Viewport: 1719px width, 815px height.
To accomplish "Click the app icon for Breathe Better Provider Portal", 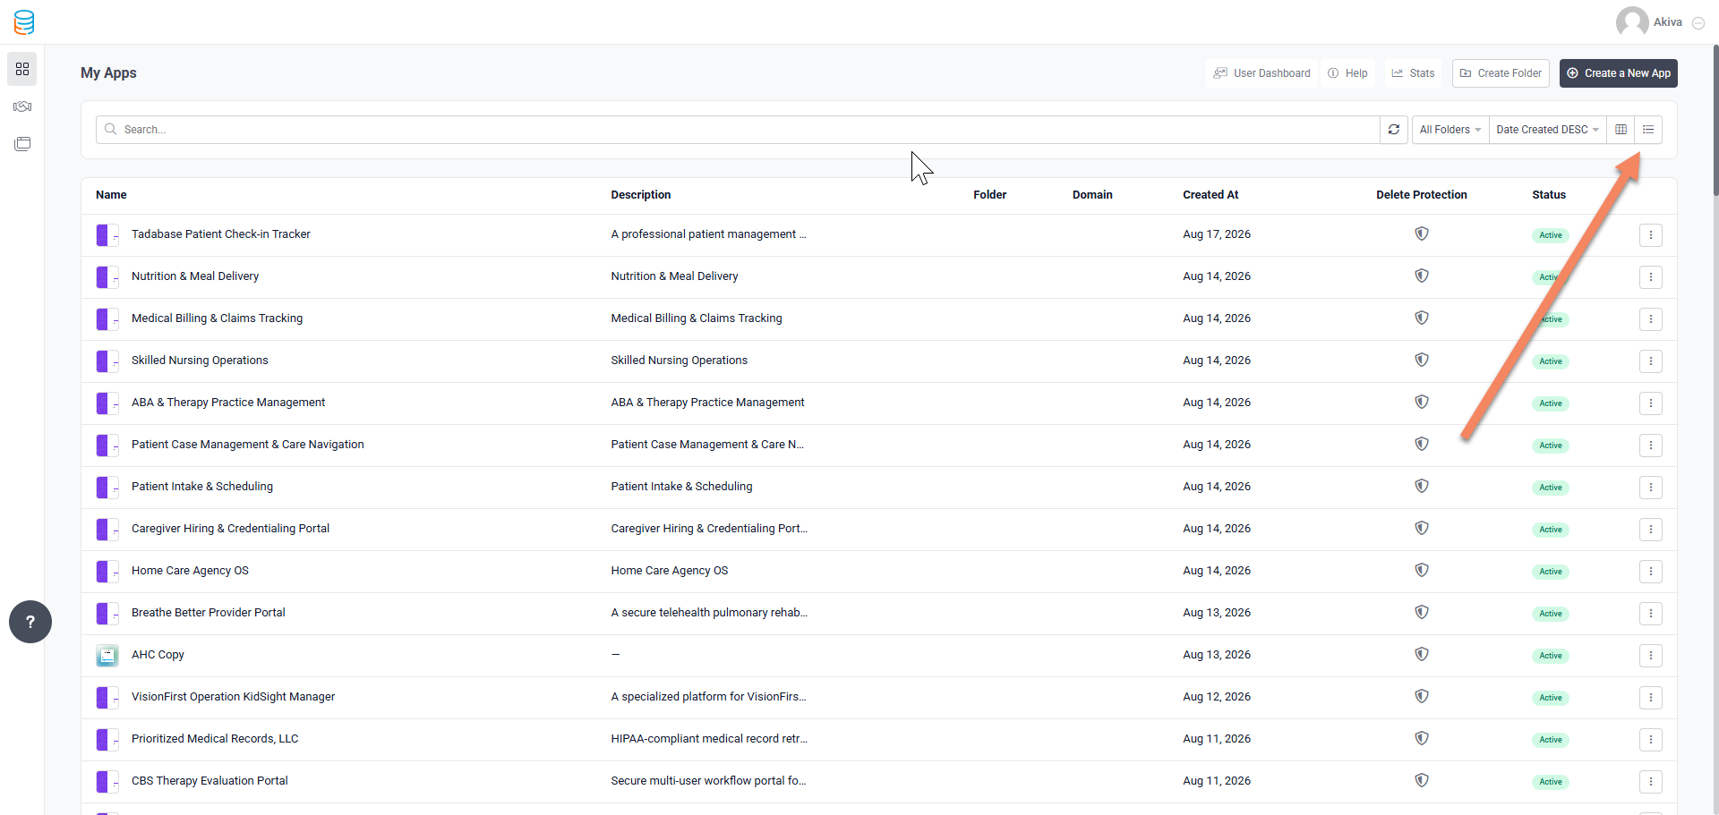I will click(107, 614).
